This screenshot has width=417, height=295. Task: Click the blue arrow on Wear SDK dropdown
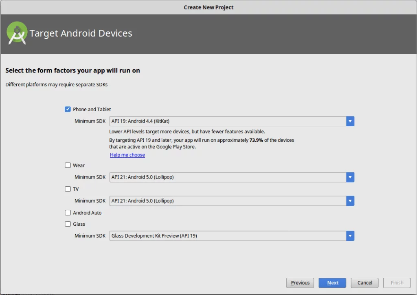click(350, 177)
